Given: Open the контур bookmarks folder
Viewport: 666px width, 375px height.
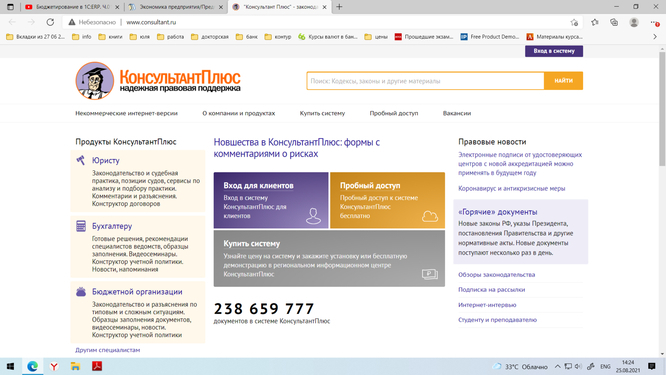Looking at the screenshot, I should 278,37.
